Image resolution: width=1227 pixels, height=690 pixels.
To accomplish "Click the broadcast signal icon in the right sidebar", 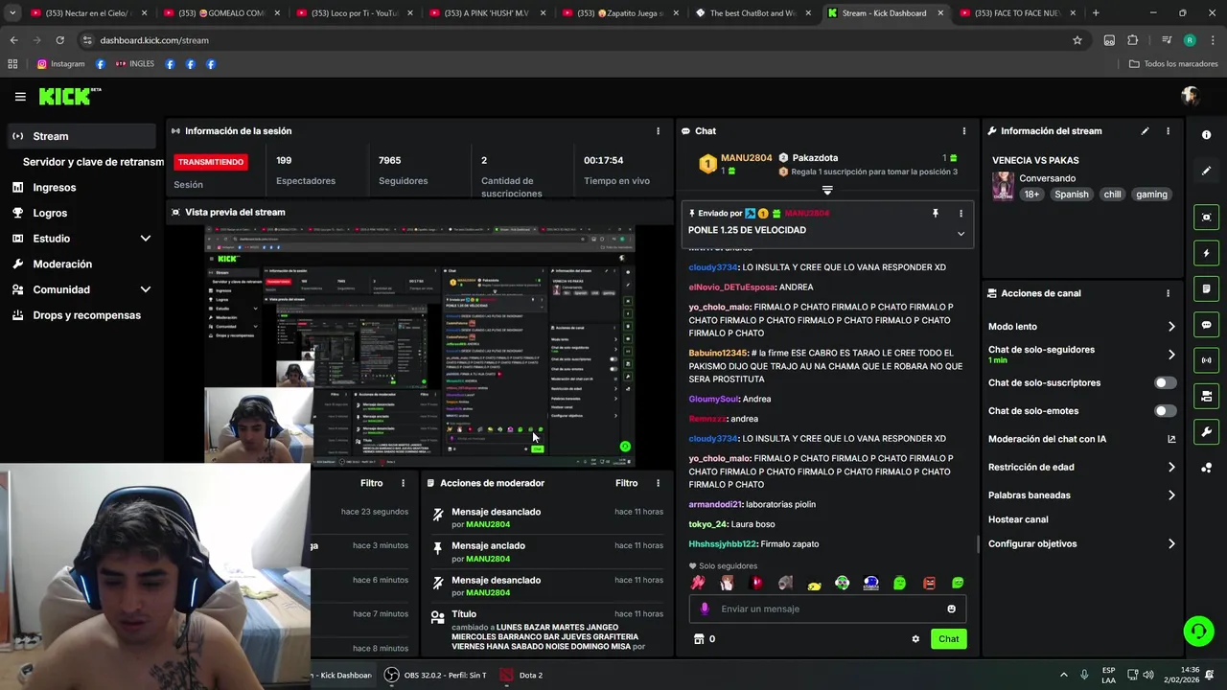I will 1207,360.
